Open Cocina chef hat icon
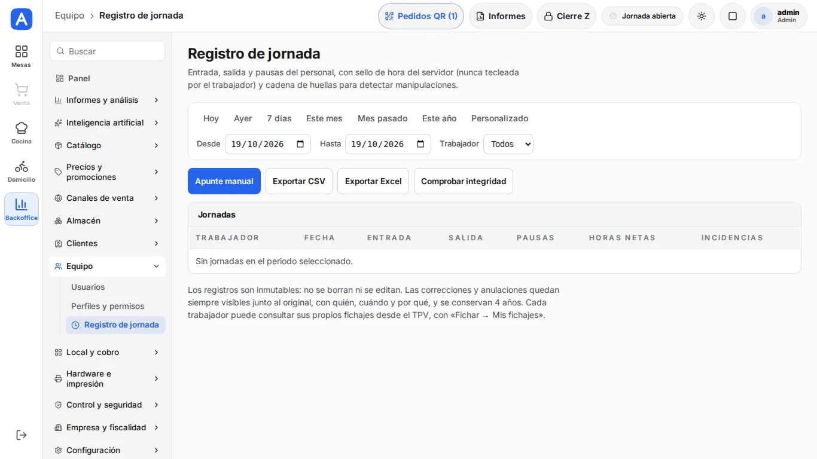The image size is (817, 459). pos(22,133)
